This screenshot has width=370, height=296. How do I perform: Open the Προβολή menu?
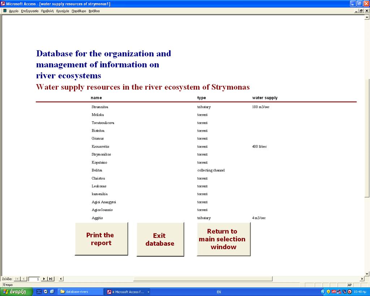tap(47, 11)
